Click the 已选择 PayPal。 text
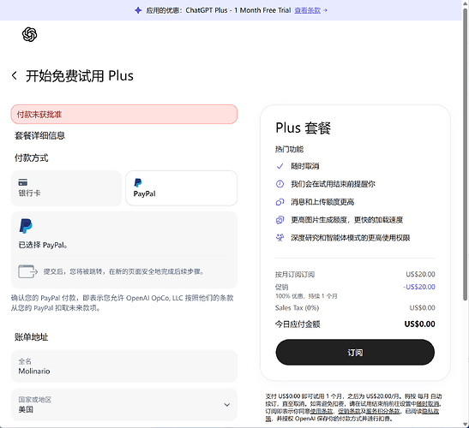The image size is (469, 428). pos(43,245)
